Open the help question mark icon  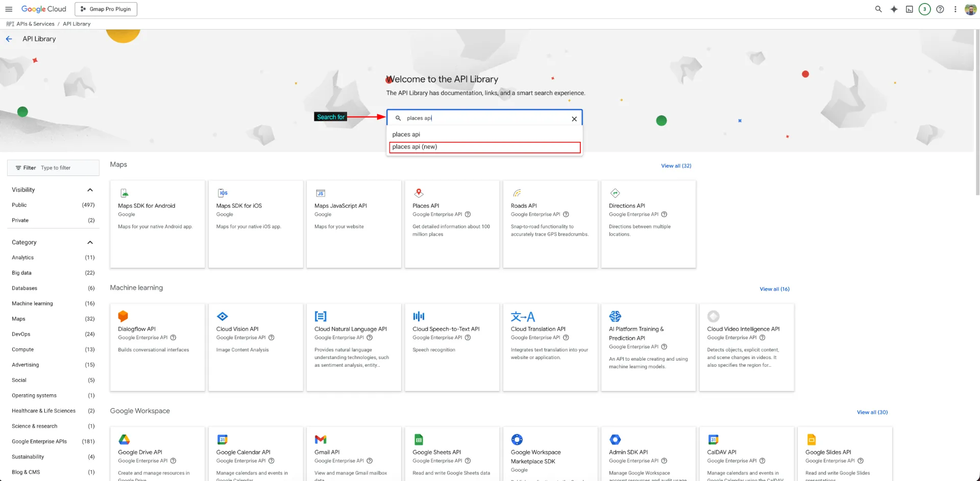(x=940, y=9)
